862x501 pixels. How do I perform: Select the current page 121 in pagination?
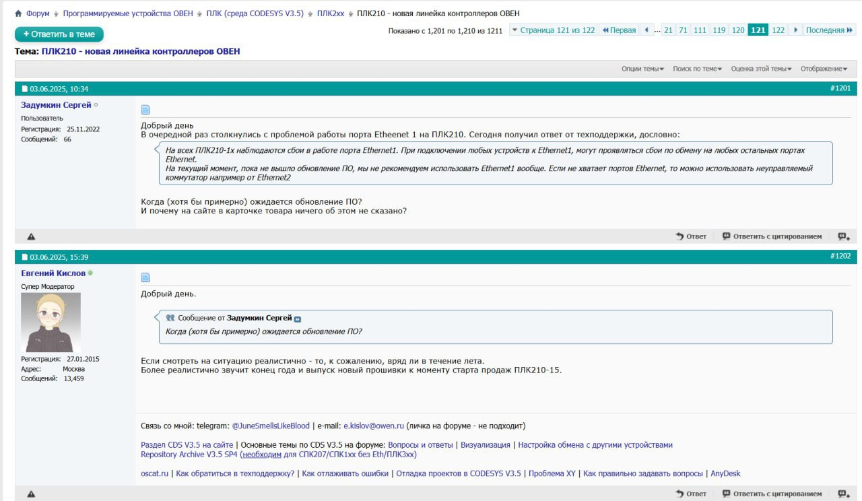758,30
